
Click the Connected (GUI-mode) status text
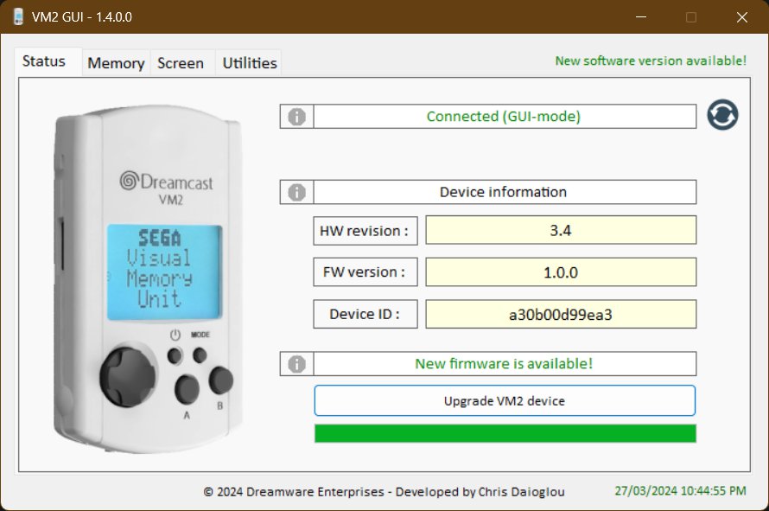click(503, 117)
